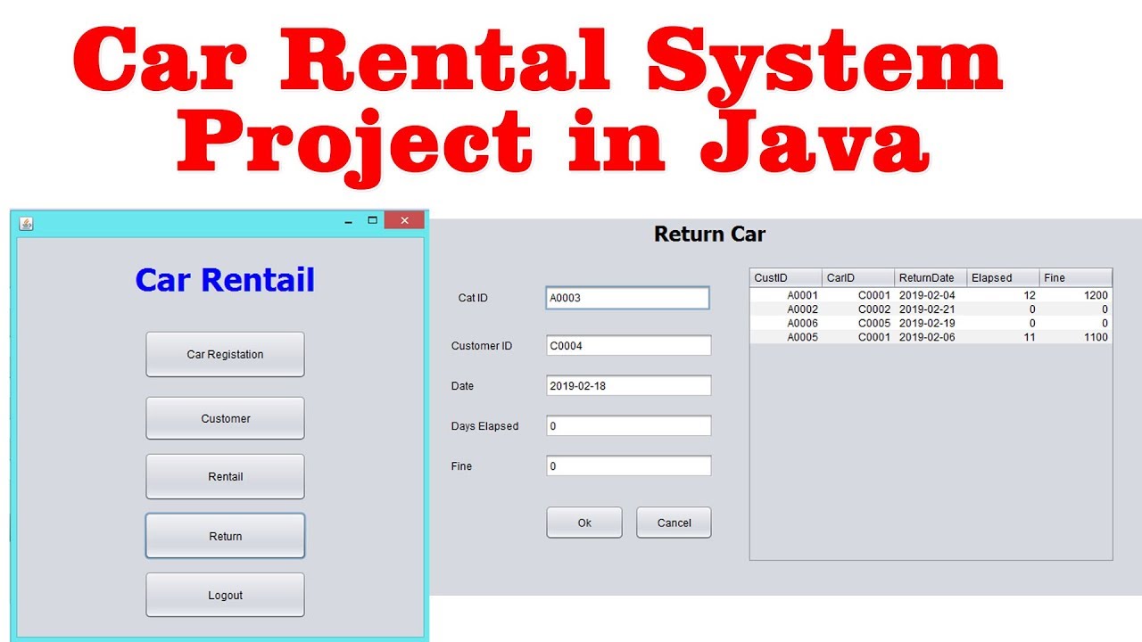Screen dimensions: 1142x642
Task: Select return date 2019-02-19 cell
Action: [931, 323]
